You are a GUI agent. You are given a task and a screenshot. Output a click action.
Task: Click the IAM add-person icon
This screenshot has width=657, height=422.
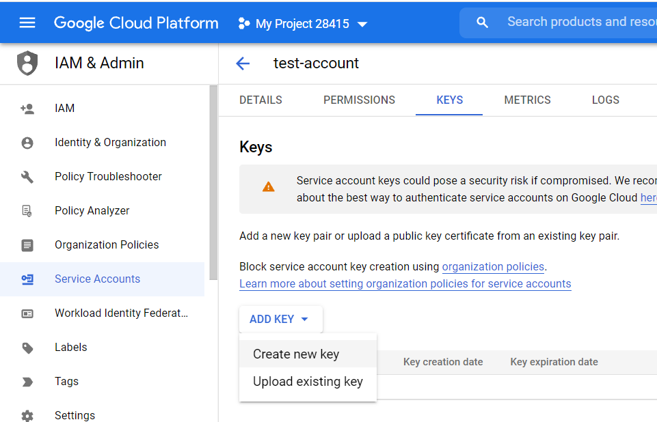click(27, 109)
